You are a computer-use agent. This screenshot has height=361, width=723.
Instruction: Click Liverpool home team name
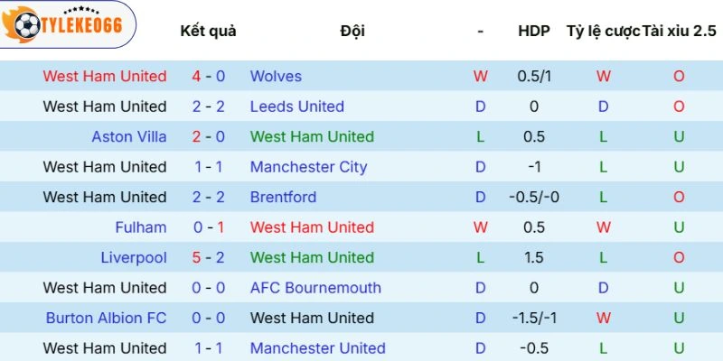click(134, 257)
